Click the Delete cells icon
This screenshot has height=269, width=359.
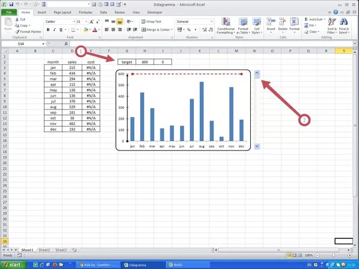[283, 22]
